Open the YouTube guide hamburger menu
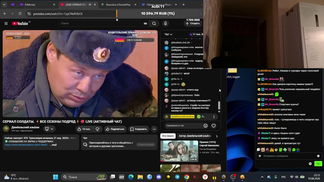 pos(6,24)
